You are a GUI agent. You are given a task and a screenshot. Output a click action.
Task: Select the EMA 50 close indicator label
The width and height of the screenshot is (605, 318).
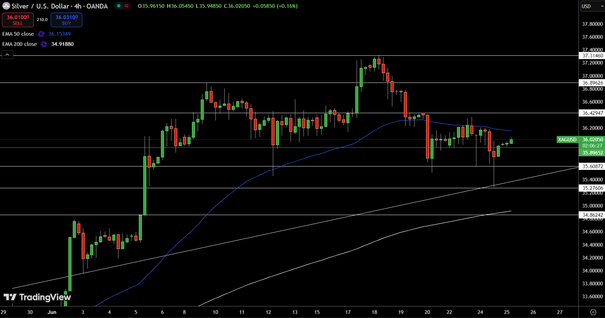[18, 34]
